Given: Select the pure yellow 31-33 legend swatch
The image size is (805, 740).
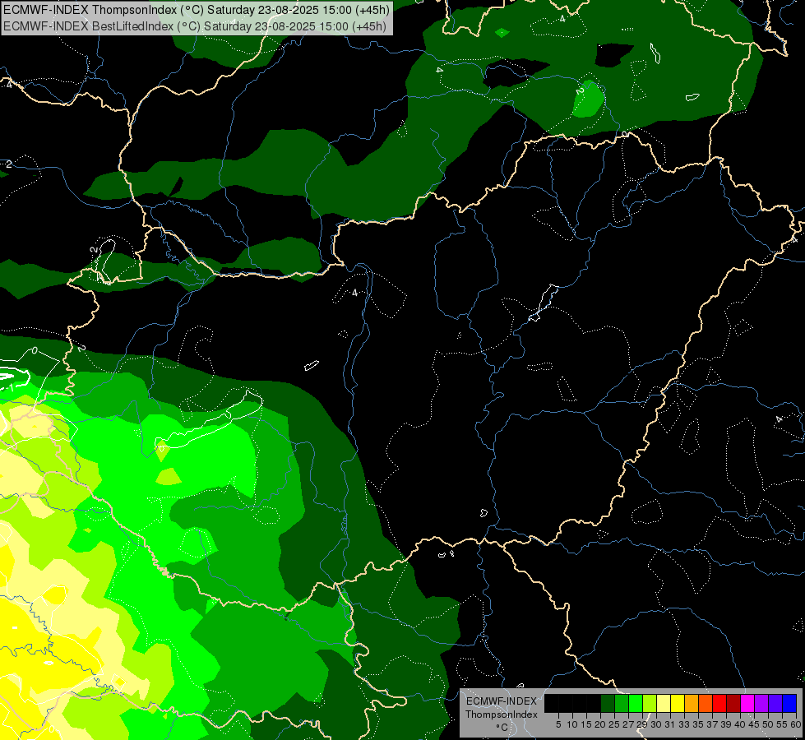Looking at the screenshot, I should [678, 703].
